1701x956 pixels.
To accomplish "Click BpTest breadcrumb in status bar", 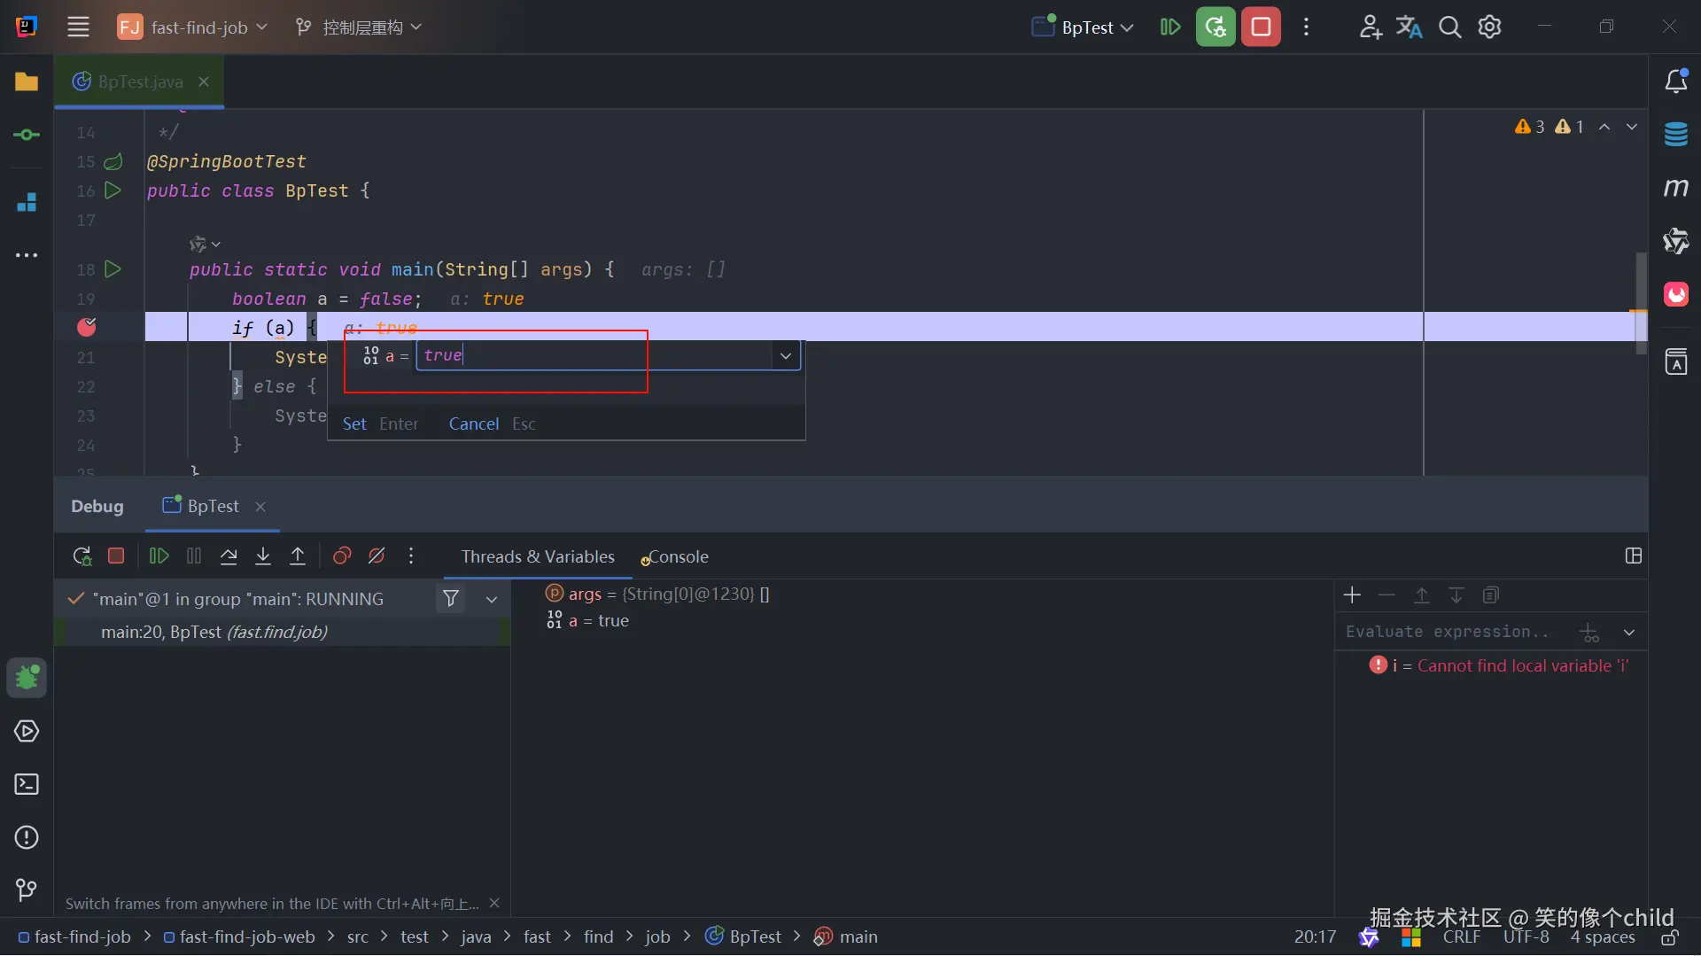I will (x=744, y=937).
